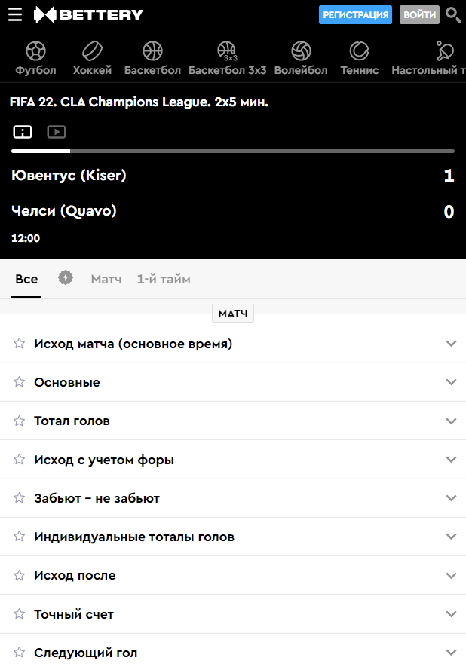
Task: Click the Регистрация button
Action: [x=355, y=14]
